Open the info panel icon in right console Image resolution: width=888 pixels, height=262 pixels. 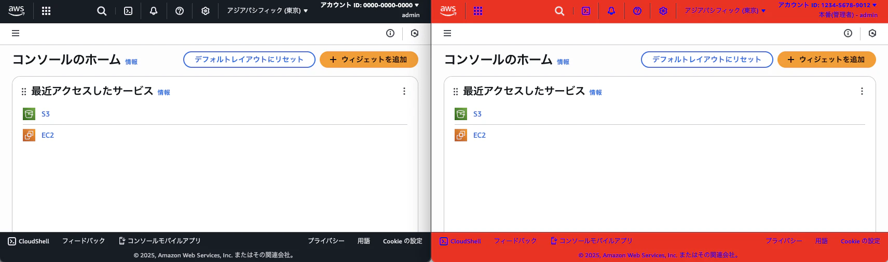[x=848, y=33]
